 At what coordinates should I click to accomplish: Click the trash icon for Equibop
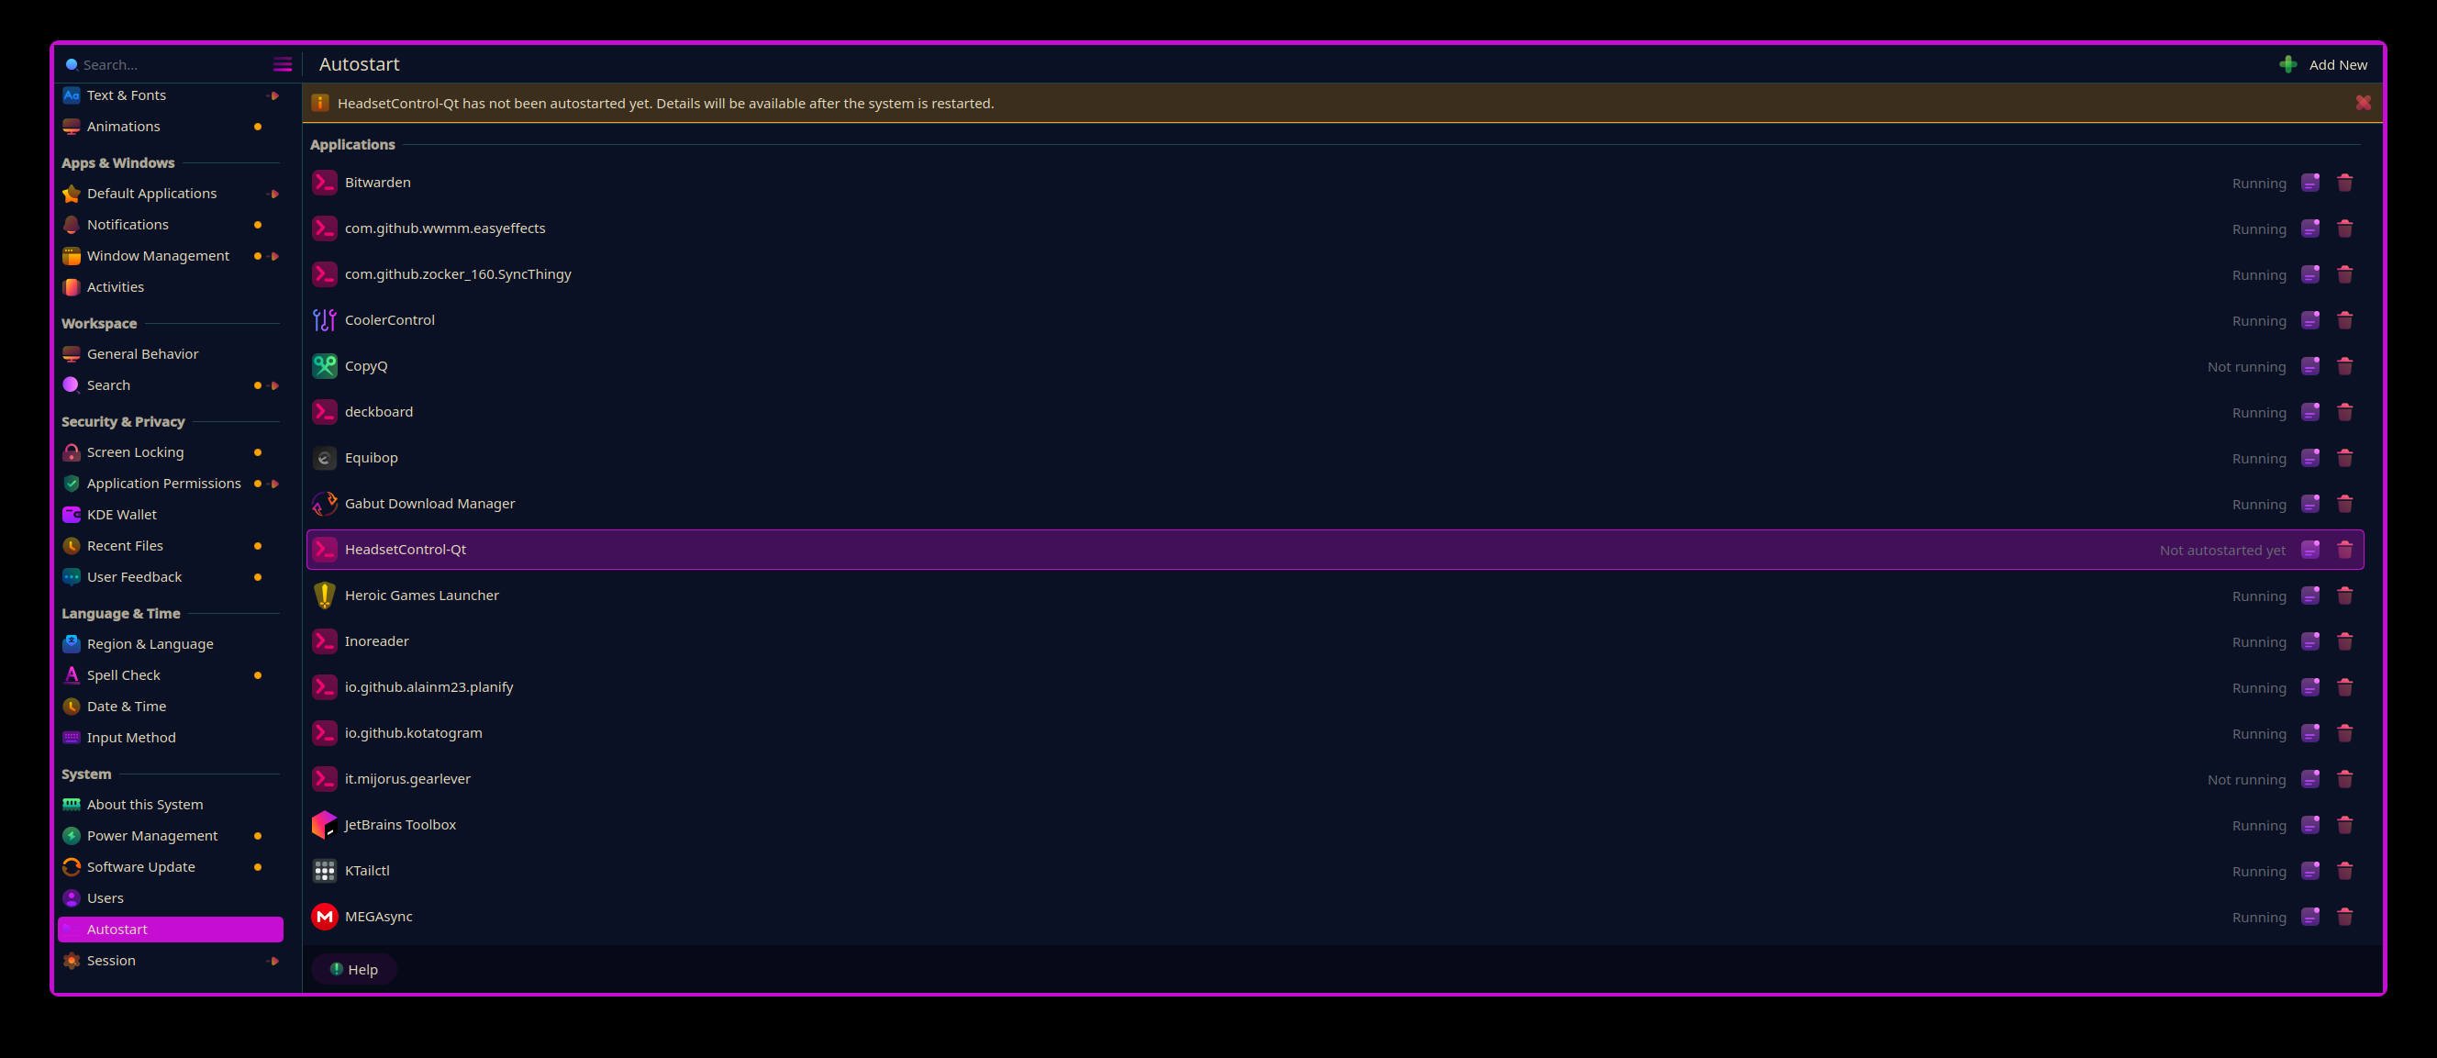coord(2344,458)
